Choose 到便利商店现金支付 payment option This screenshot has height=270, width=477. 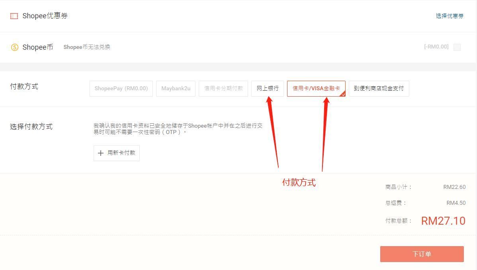pyautogui.click(x=379, y=88)
